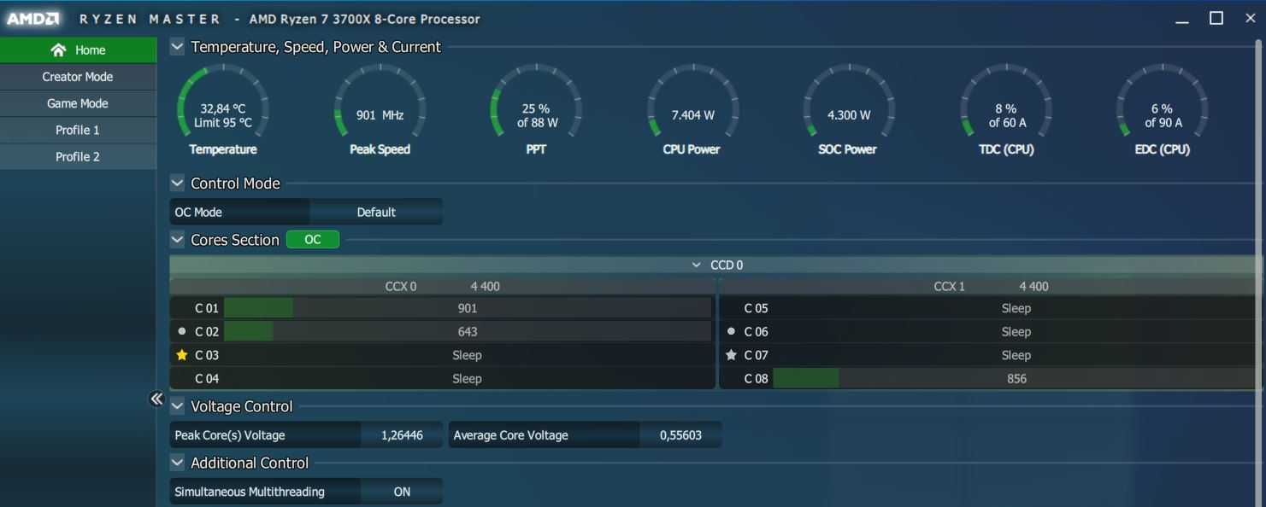The width and height of the screenshot is (1266, 507).
Task: Click the gold star on core C 03
Action: (181, 355)
